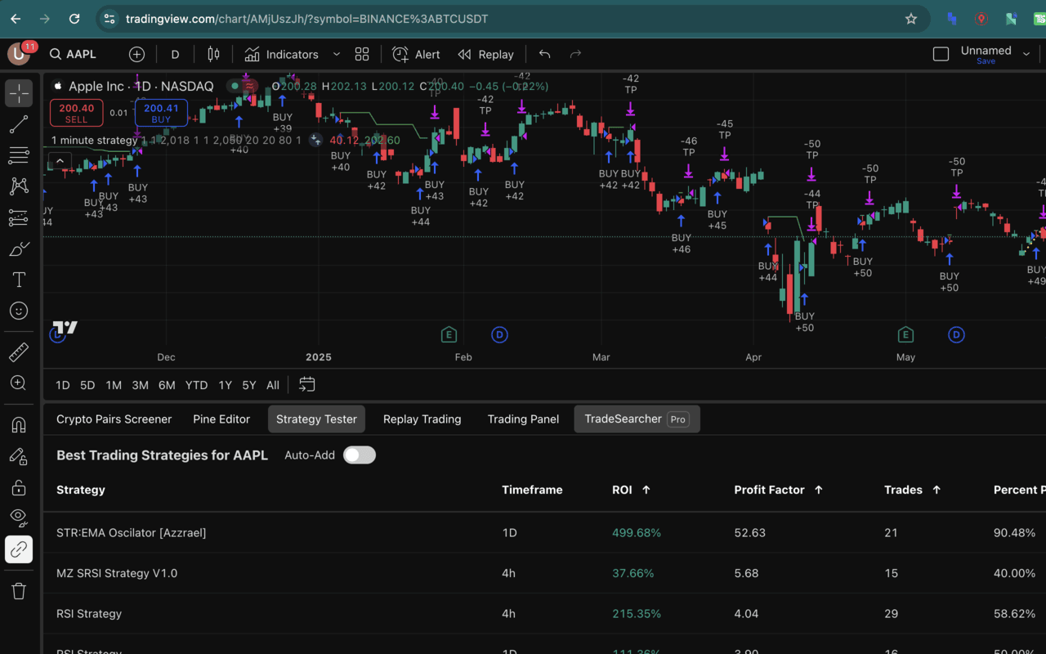Screen dimensions: 1046x654
Task: Reload the browser page
Action: 74,19
